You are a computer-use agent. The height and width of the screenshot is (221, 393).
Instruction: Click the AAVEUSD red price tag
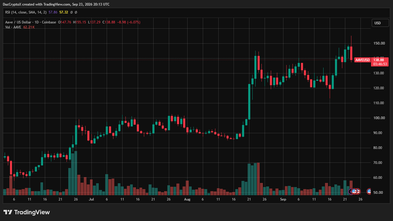coord(362,60)
